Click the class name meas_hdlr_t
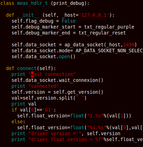Screen dimensions: 143x147 click(32, 3)
